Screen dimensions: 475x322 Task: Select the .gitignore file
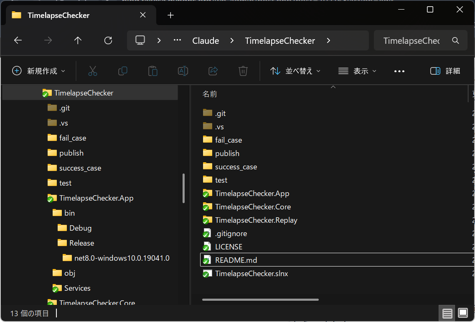[x=338, y=234]
